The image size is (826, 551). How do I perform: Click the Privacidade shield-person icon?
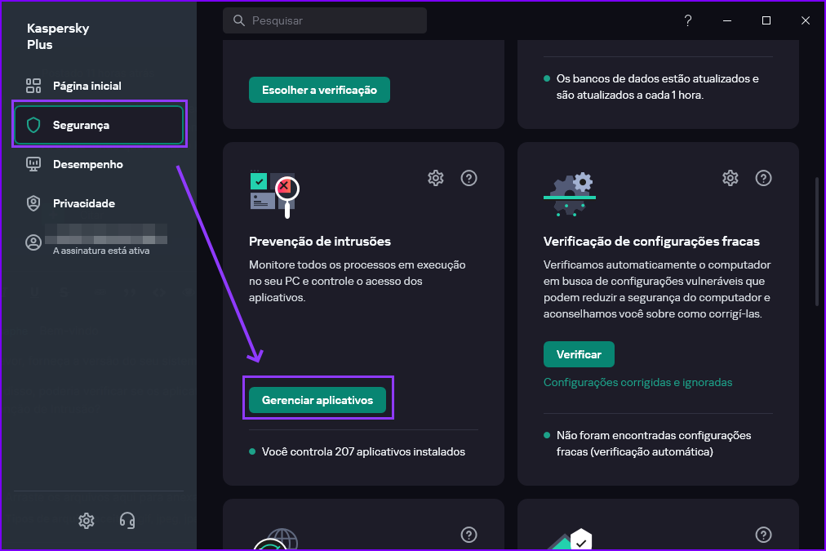33,203
